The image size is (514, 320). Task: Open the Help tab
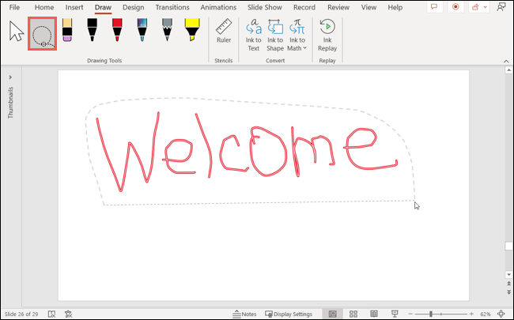click(x=395, y=7)
